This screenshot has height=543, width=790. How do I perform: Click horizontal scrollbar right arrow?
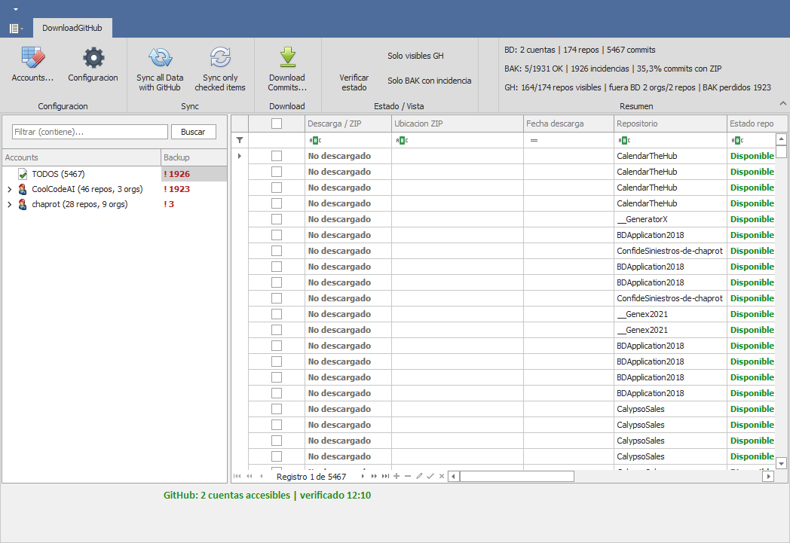point(768,476)
